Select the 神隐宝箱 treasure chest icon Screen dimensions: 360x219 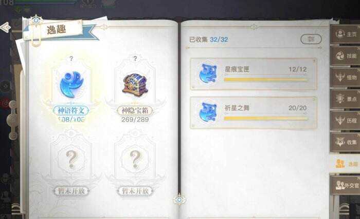point(135,84)
